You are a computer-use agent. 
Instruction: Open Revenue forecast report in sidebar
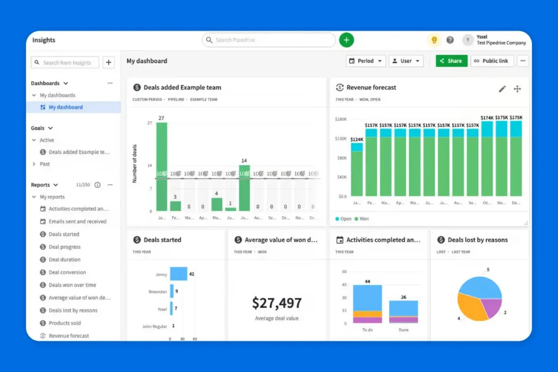pos(65,336)
